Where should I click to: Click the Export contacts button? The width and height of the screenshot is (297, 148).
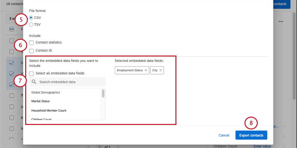click(x=251, y=135)
